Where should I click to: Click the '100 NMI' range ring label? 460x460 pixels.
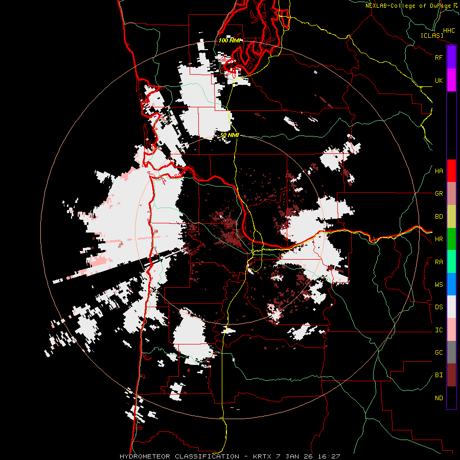(x=229, y=40)
